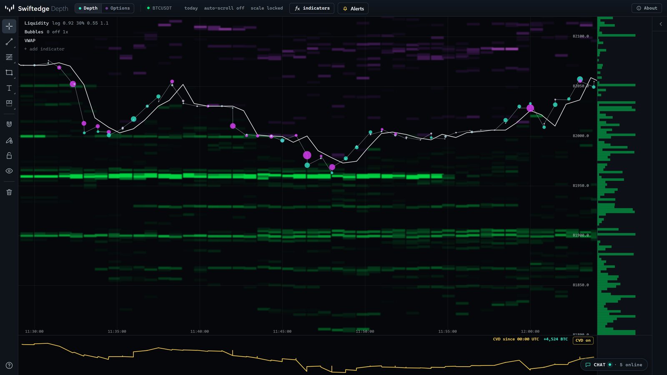Click the Bubbles 'off' value
Screen dimensions: 667x375
click(56, 32)
